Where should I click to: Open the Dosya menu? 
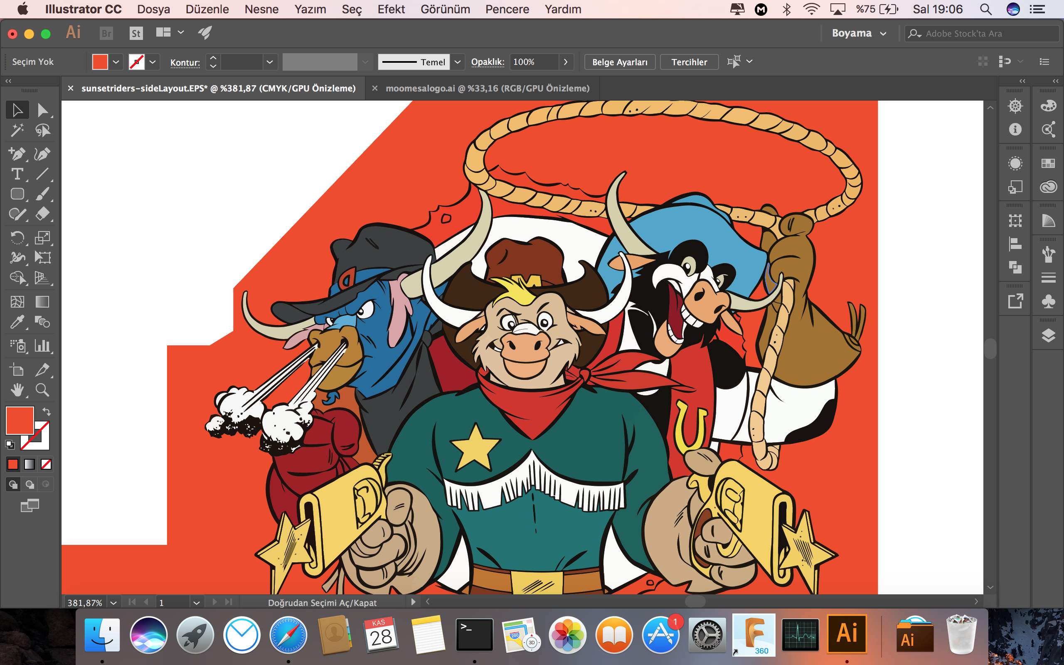[x=153, y=9]
